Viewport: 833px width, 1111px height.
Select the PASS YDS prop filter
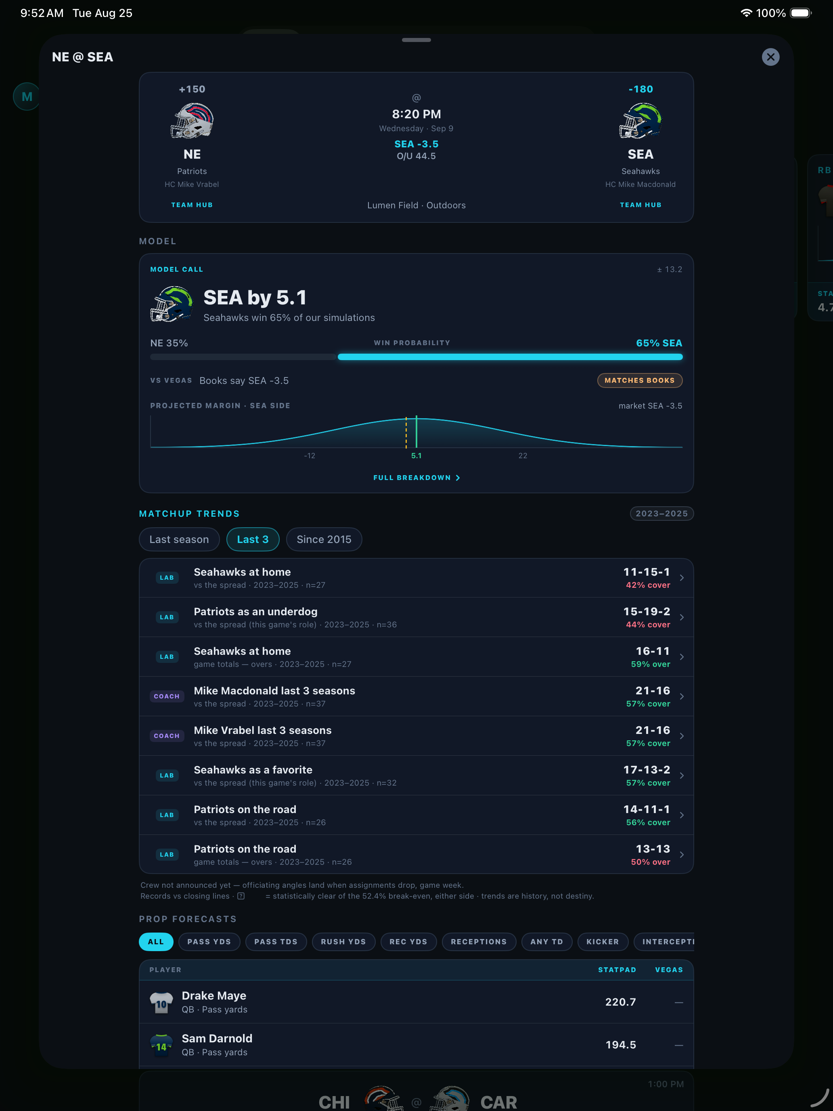point(209,942)
